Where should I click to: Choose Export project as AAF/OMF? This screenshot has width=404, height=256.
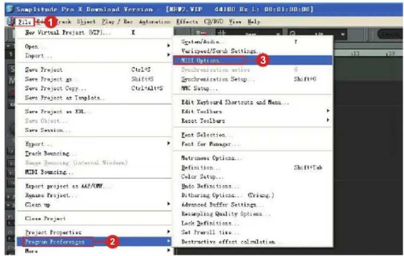pos(94,186)
